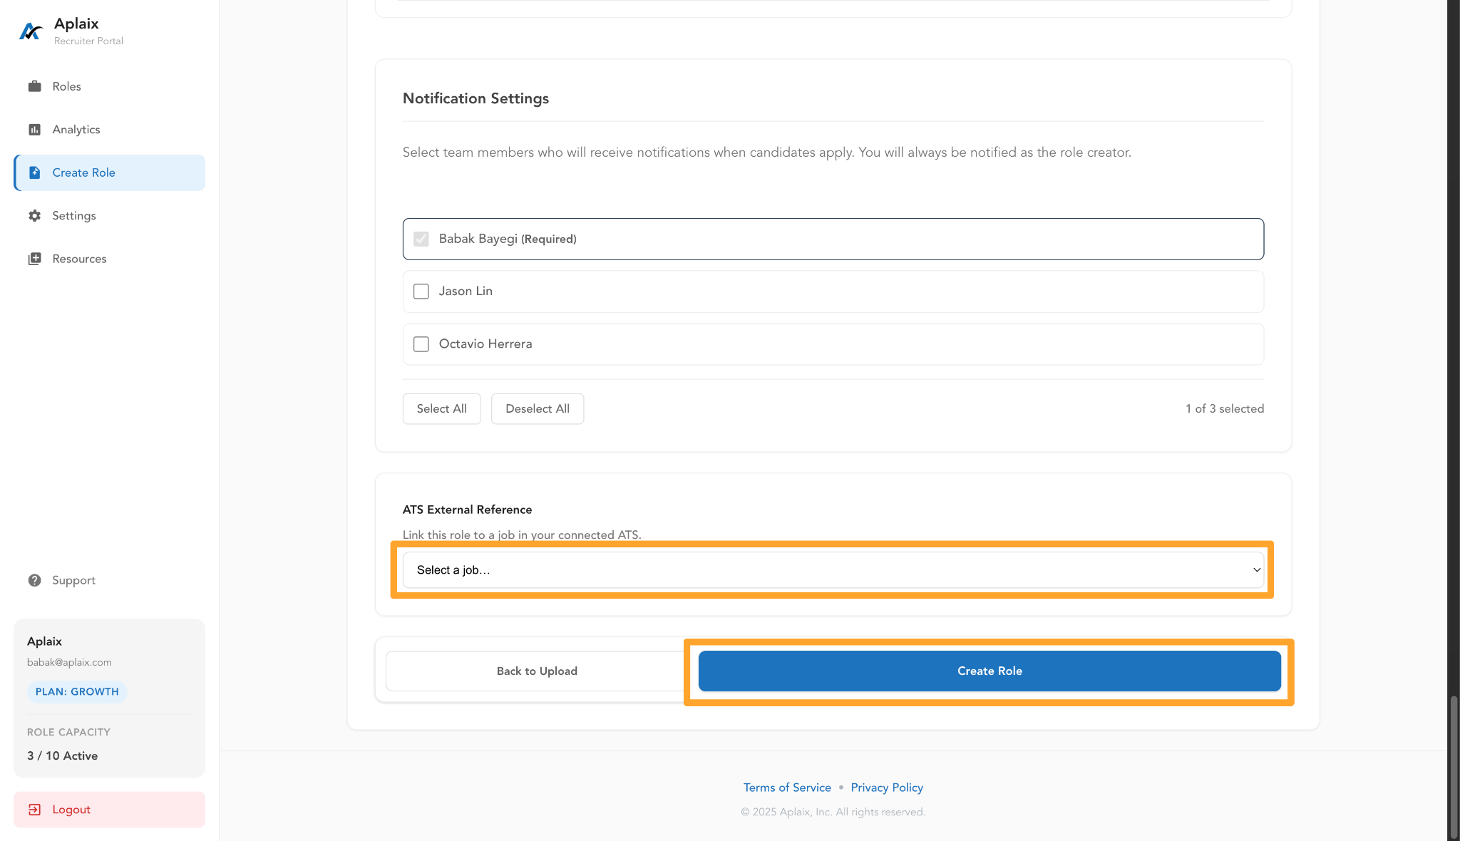Click the blue Create Role button

(989, 671)
